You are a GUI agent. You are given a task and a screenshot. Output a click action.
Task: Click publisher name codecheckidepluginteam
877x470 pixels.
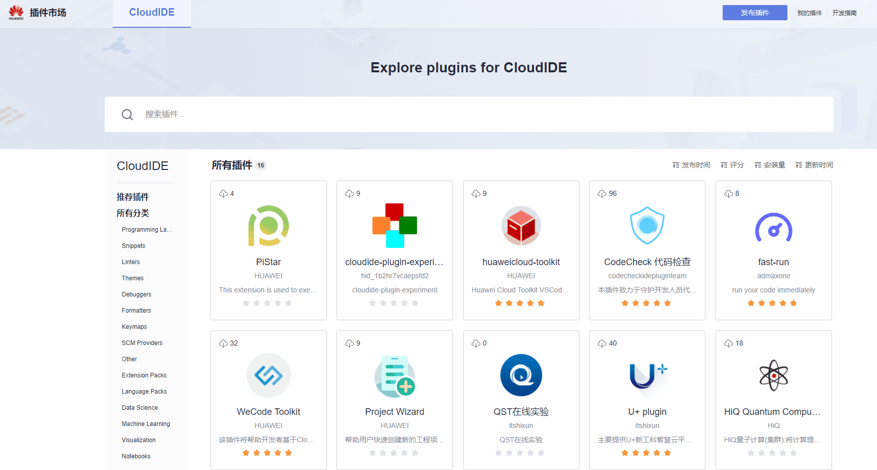pos(647,276)
